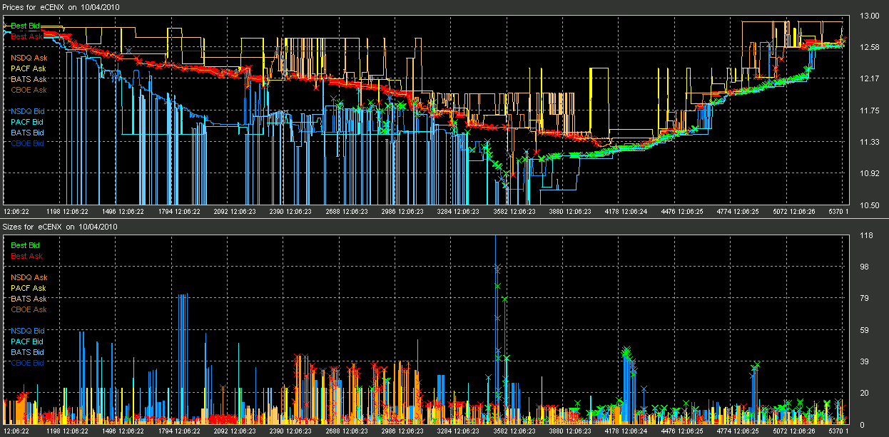Click the tallest blue size spike near 3582
The image size is (889, 437).
coord(495,328)
